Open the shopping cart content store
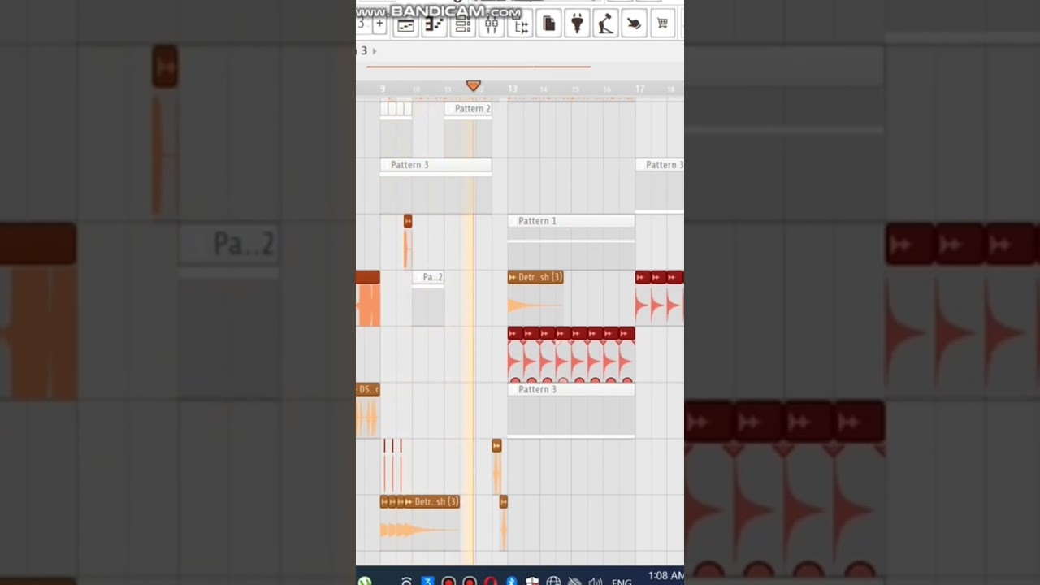1040x585 pixels. pyautogui.click(x=662, y=24)
